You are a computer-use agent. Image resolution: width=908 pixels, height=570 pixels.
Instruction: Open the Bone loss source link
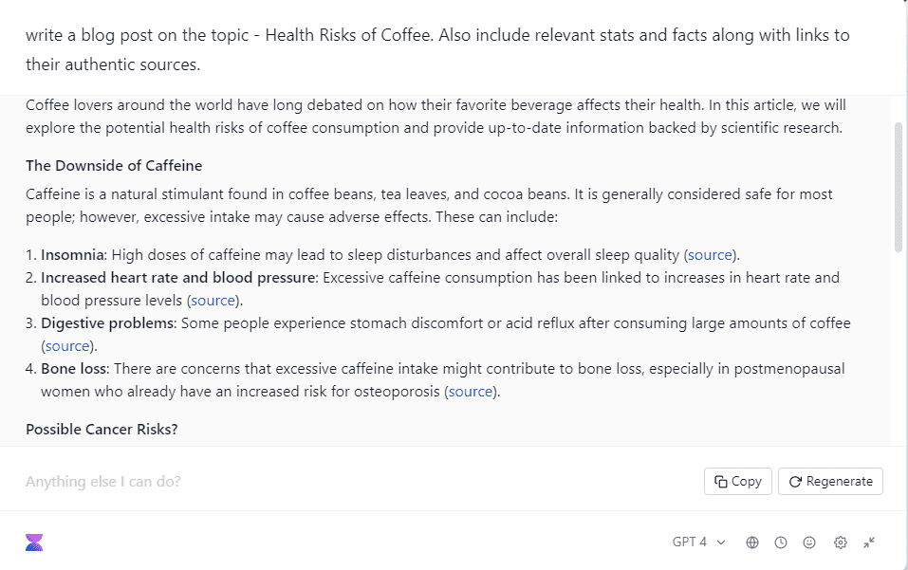tap(471, 392)
